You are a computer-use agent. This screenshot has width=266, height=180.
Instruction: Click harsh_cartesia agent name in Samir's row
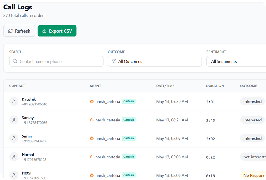[x=108, y=138]
